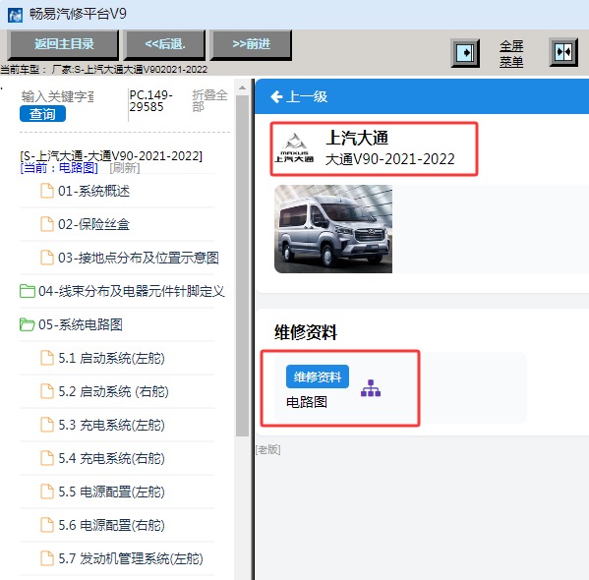589x580 pixels.
Task: Open 5.7 发动机管理系统(左舵) document
Action: point(131,558)
